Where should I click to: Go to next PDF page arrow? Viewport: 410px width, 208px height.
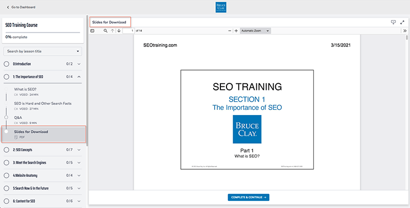pos(119,31)
